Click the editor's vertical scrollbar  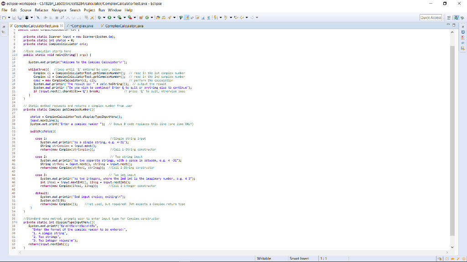point(451,136)
